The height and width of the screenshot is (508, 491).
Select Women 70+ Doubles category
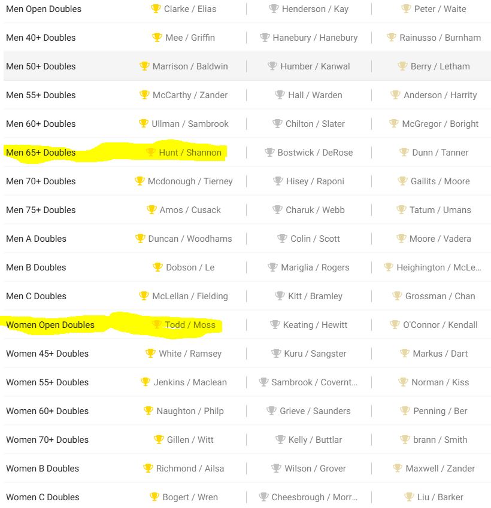(x=47, y=440)
